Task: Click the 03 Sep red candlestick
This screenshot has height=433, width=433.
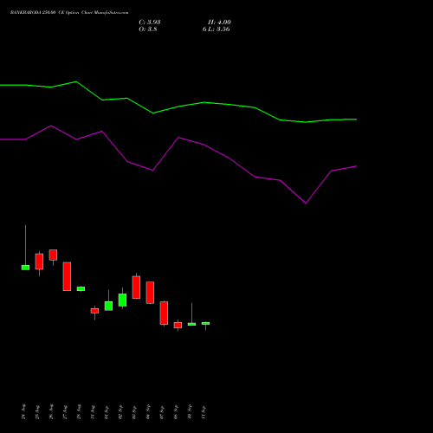Action: point(136,288)
